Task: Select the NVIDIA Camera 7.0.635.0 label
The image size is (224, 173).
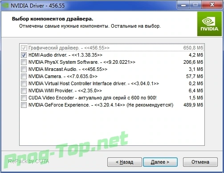Action: (63, 76)
